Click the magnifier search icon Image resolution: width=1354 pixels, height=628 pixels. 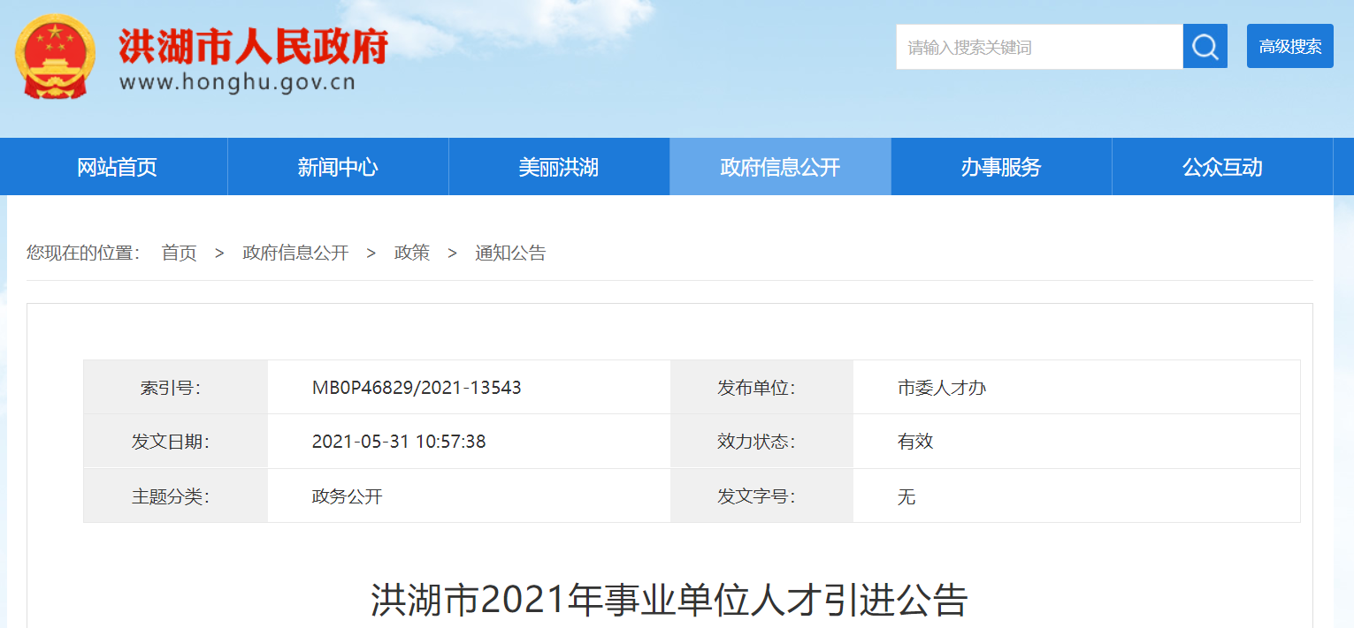click(1205, 47)
